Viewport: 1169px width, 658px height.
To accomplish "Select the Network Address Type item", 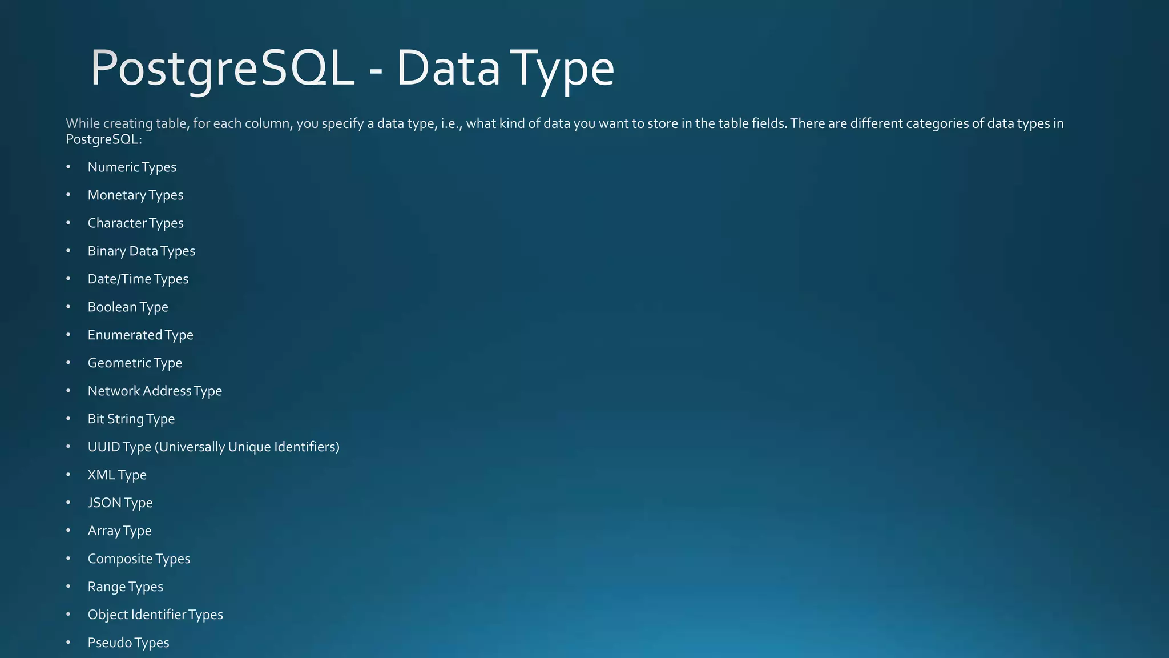I will 155,391.
